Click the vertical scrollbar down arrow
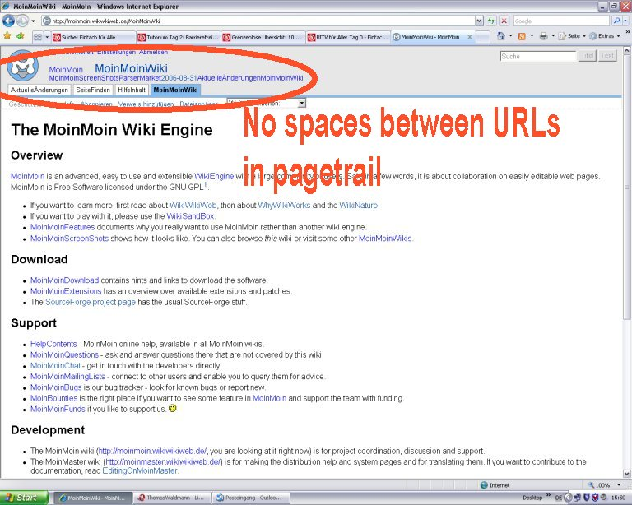The image size is (632, 505). 627,474
